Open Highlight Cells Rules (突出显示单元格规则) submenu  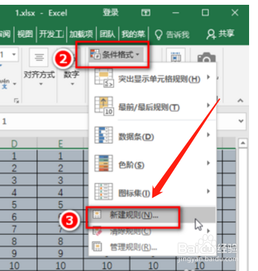[x=152, y=79]
